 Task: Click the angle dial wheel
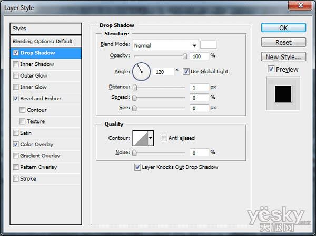pyautogui.click(x=141, y=71)
